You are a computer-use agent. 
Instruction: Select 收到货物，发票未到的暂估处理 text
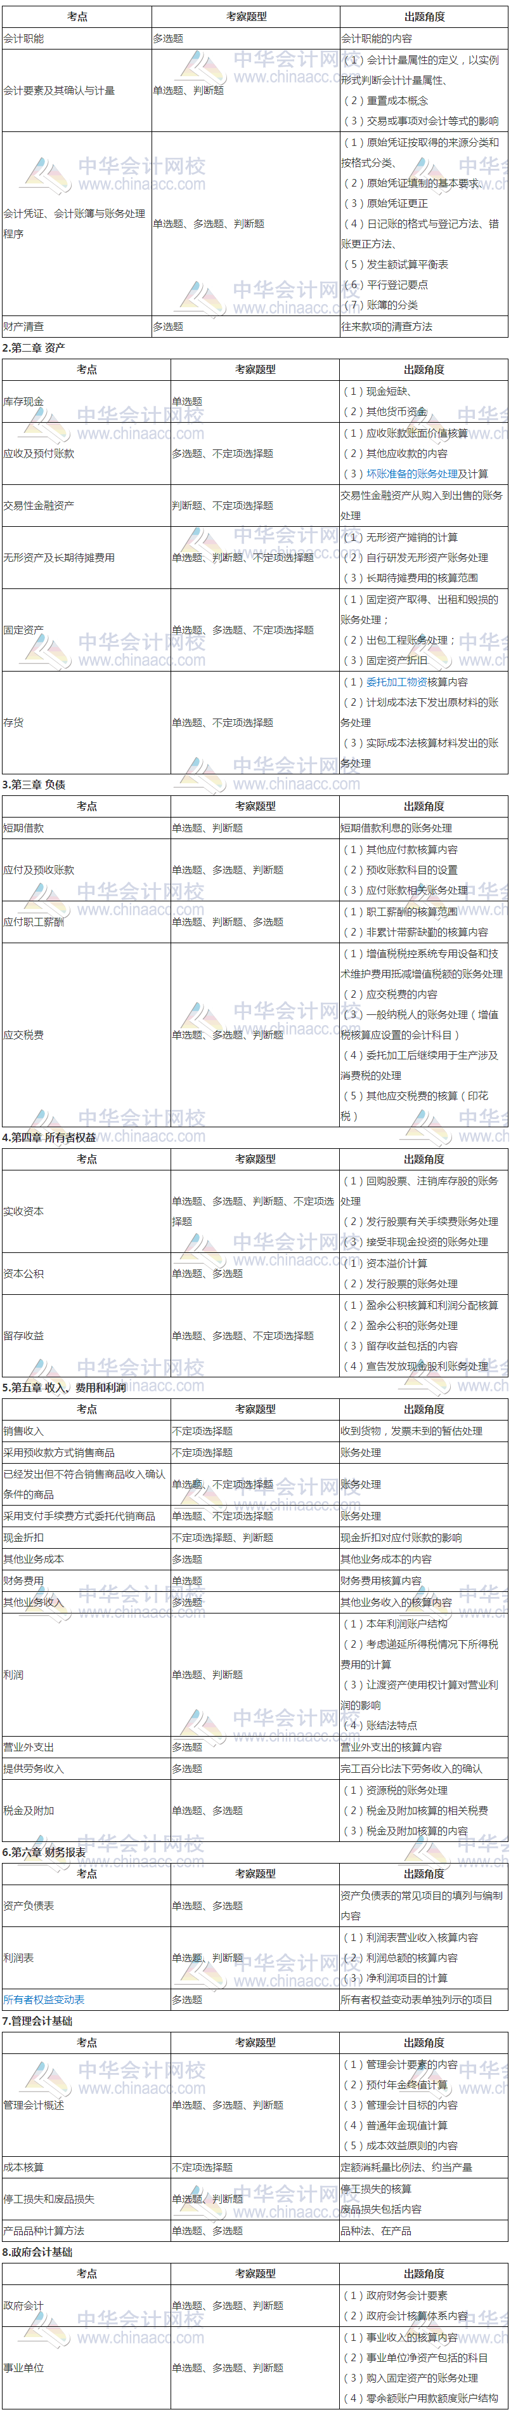pyautogui.click(x=412, y=1431)
